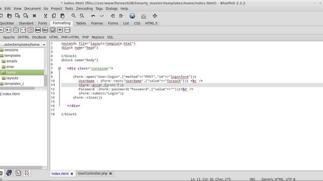Click the Unindent icon
323x181 pixels.
[x=113, y=16]
